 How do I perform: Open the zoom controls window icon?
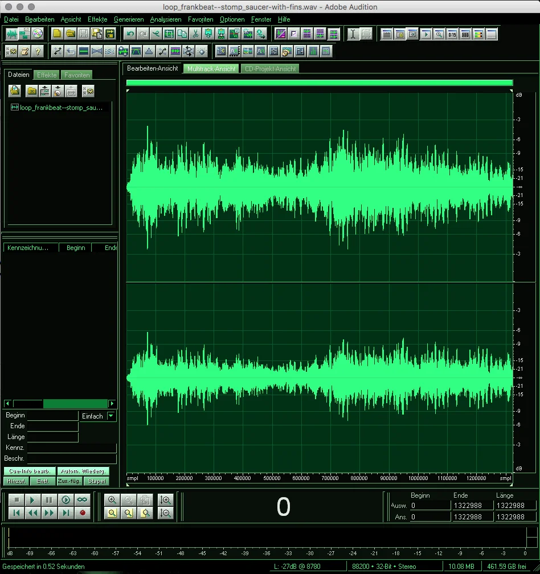pos(439,34)
